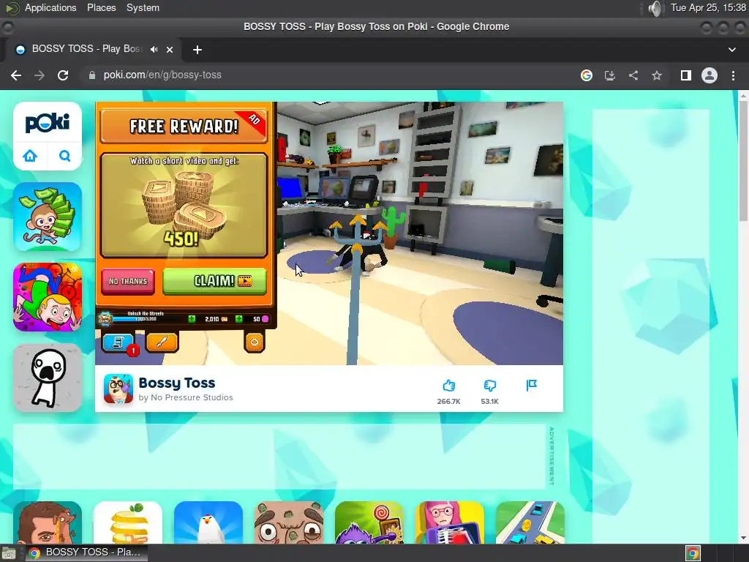Click the Bossy Toss game avatar icon

coord(118,389)
